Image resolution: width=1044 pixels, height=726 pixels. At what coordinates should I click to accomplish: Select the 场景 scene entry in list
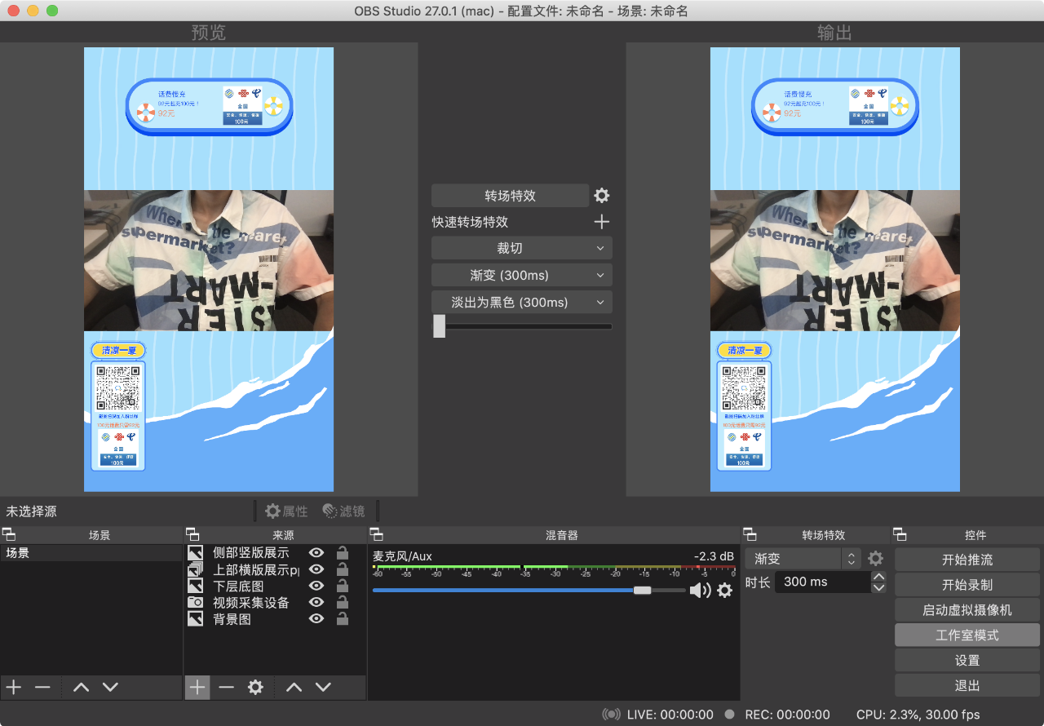tap(91, 553)
